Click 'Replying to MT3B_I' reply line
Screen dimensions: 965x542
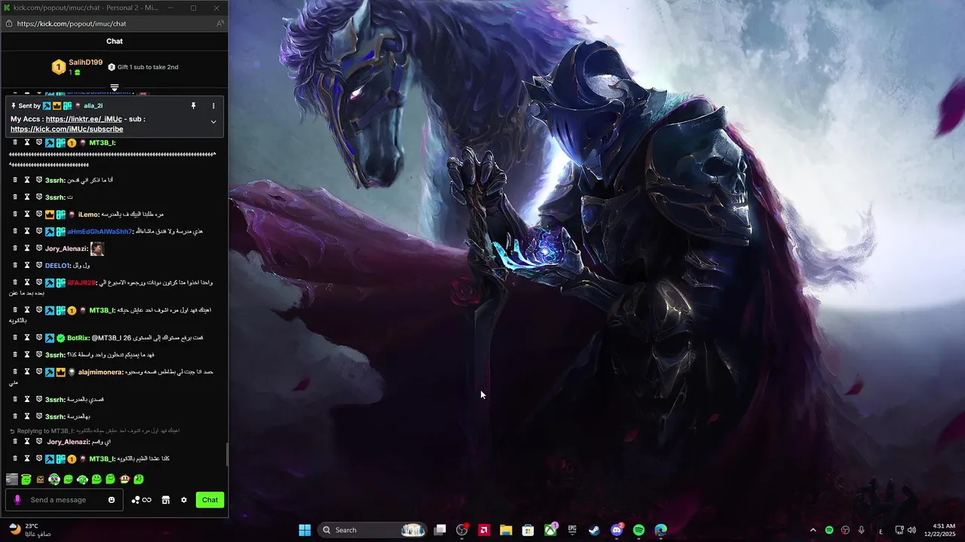[x=94, y=431]
